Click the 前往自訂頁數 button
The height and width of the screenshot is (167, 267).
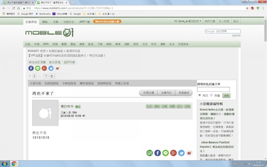pyautogui.click(x=37, y=62)
